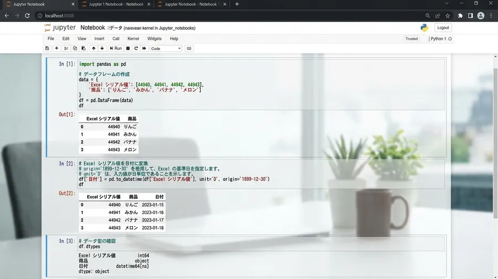Move selected cell down arrow
This screenshot has width=498, height=279.
tap(102, 49)
